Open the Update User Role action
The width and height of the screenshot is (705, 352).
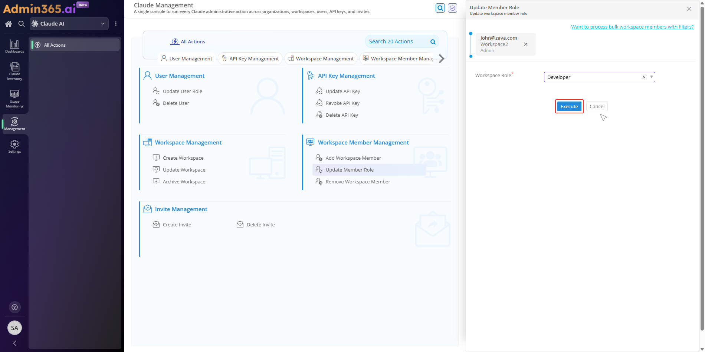[182, 91]
